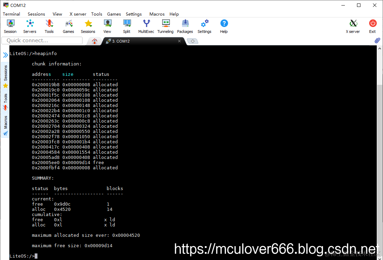Open the View menu
Image resolution: width=383 pixels, height=260 pixels.
[58, 14]
